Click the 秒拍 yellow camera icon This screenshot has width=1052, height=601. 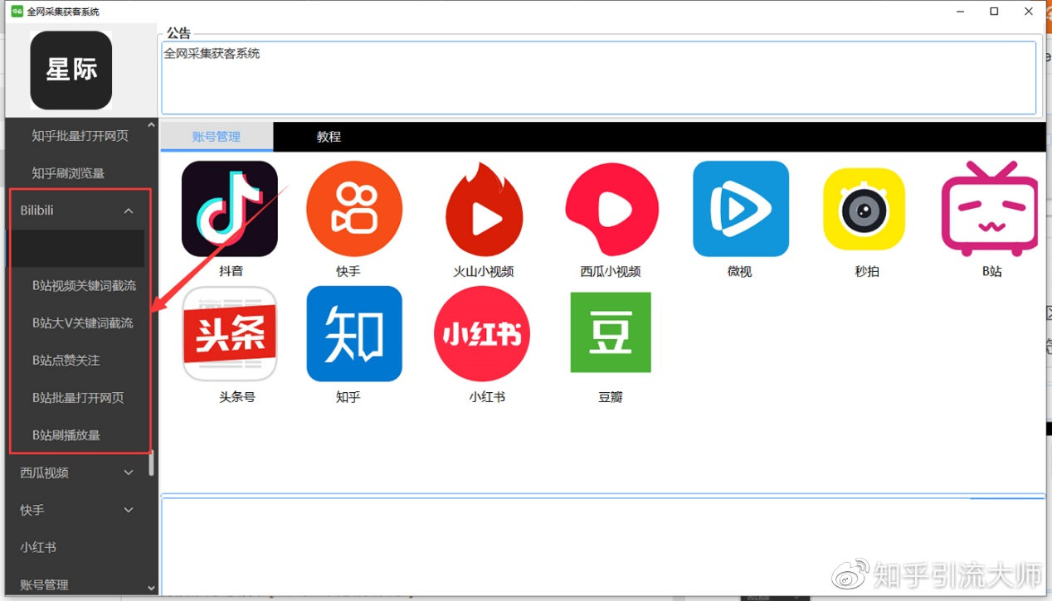[x=864, y=209]
